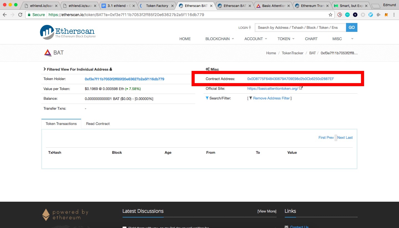399x228 pixels.
Task: Reload the Etherscan page
Action: pyautogui.click(x=20, y=15)
